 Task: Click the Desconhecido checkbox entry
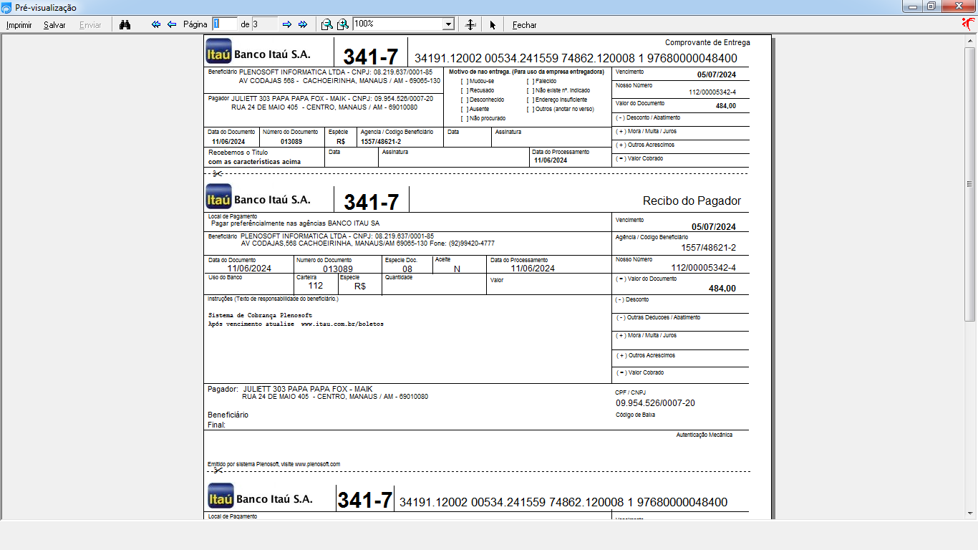pos(483,100)
